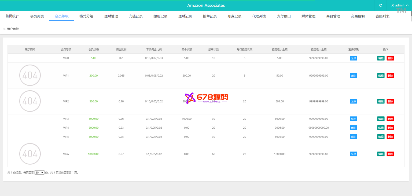
Task: Click 删除 button for VIP1 row
Action: pyautogui.click(x=390, y=76)
